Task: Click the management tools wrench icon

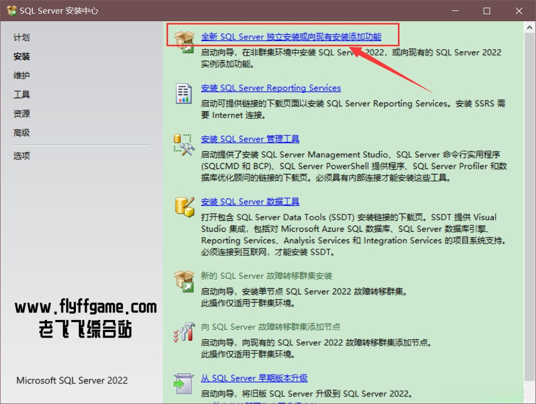Action: [x=184, y=144]
